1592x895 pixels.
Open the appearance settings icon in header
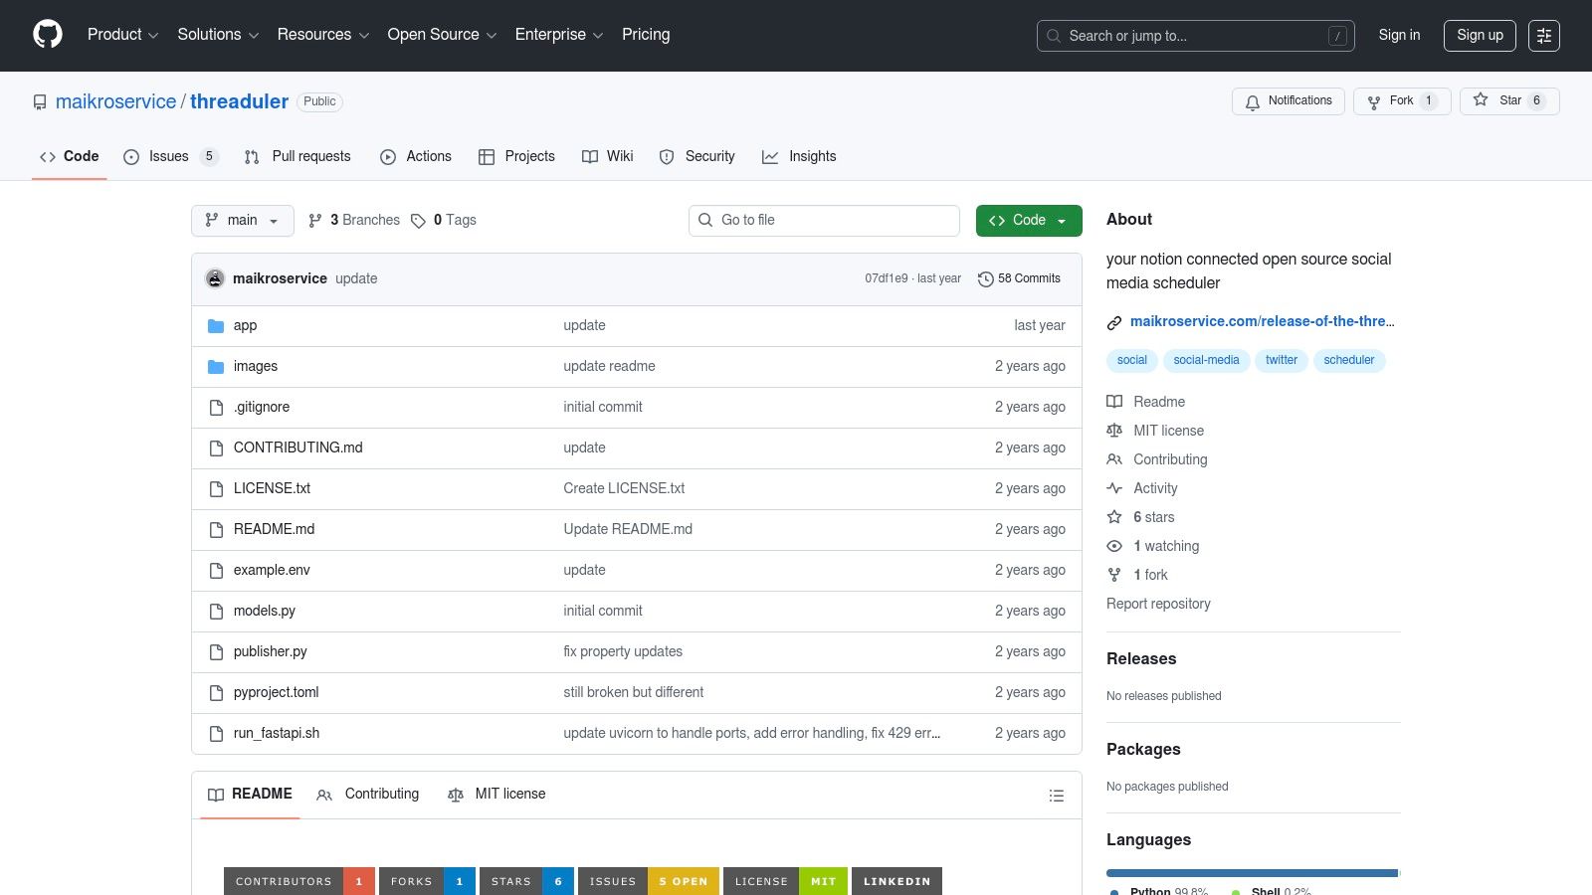tap(1544, 36)
